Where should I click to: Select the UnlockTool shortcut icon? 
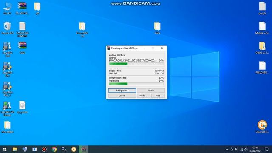262,127
